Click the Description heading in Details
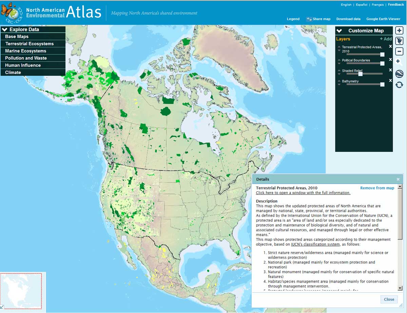The height and width of the screenshot is (313, 407). tap(267, 201)
